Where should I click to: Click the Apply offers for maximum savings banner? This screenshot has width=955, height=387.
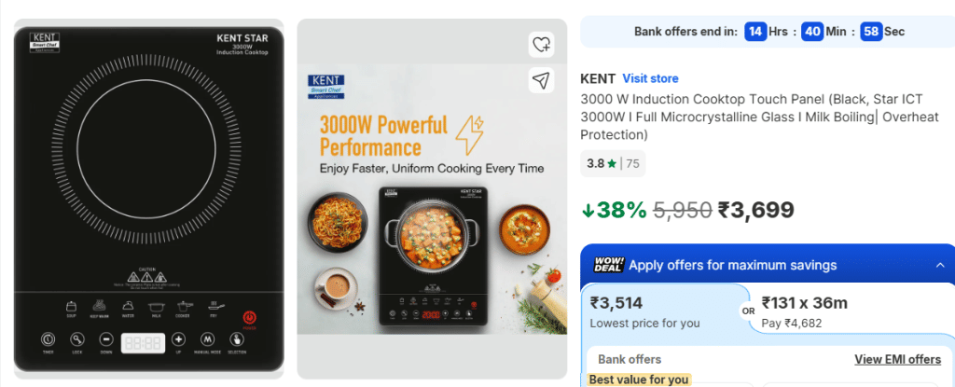click(x=732, y=265)
